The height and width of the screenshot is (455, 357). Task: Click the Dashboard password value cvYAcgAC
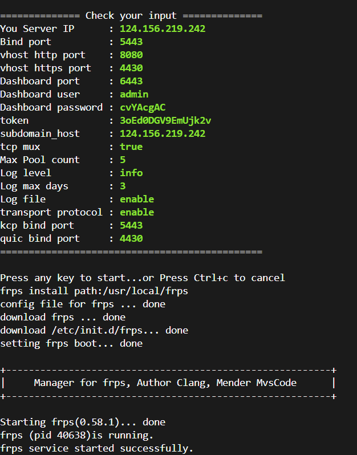coord(143,107)
